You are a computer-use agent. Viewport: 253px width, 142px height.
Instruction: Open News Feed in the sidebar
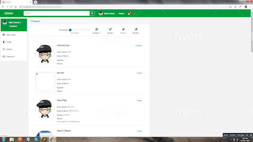tap(11, 35)
